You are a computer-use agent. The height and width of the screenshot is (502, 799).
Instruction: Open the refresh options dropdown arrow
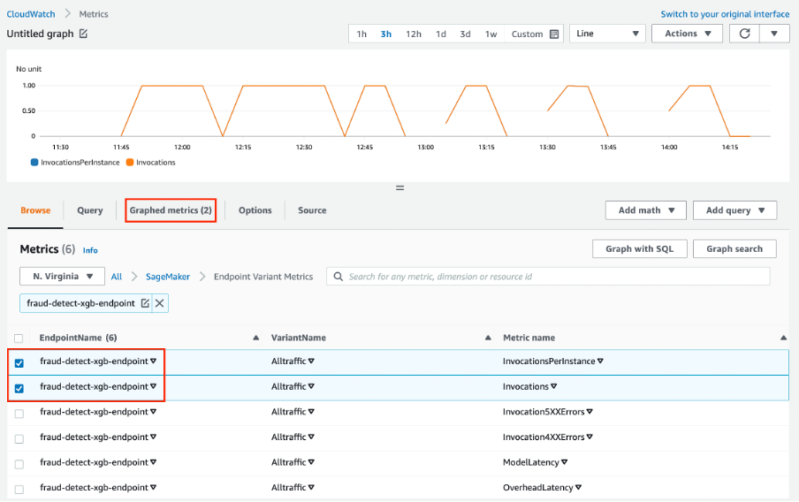click(x=774, y=34)
